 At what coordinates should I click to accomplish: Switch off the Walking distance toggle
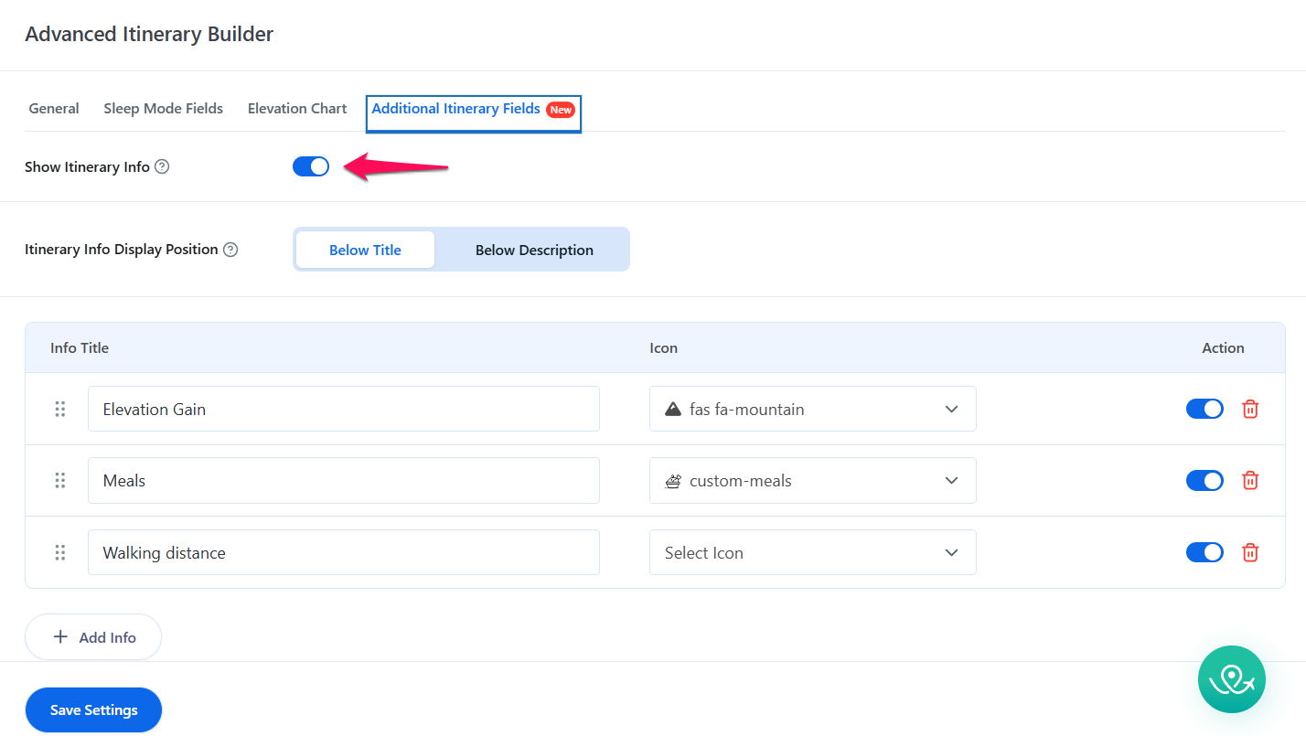1204,552
